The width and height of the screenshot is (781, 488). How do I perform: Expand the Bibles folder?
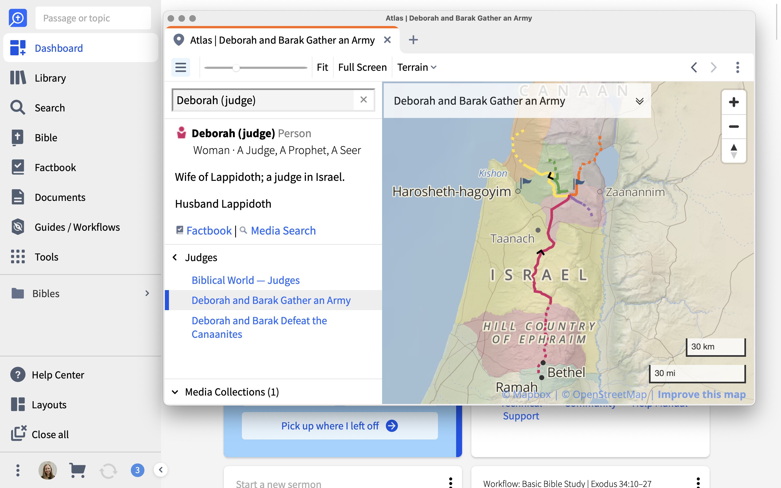pyautogui.click(x=81, y=293)
